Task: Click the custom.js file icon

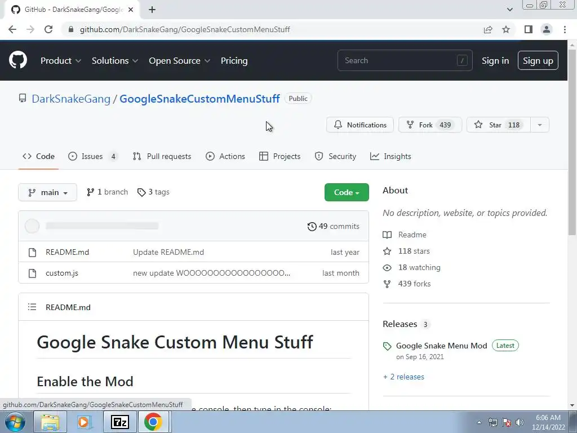Action: coord(32,273)
